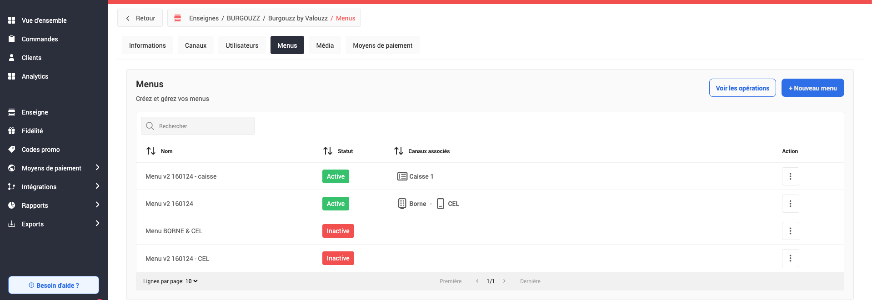Click the + Nouveau menu button
Screen dimensions: 872x300
[x=812, y=88]
